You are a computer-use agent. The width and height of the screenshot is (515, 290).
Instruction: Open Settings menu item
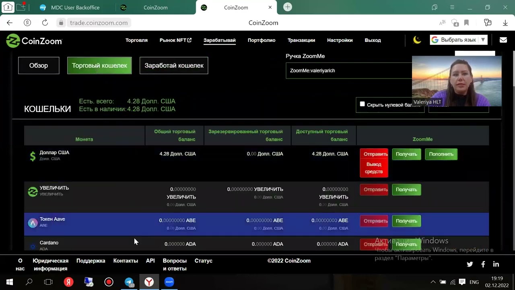pyautogui.click(x=340, y=40)
